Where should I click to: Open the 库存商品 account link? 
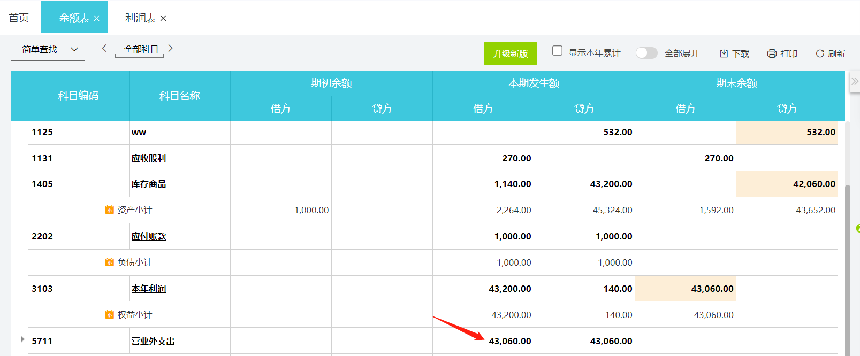coord(148,184)
